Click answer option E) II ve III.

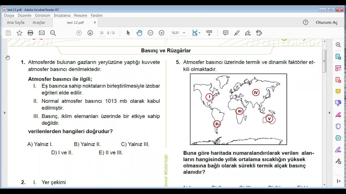(111, 153)
